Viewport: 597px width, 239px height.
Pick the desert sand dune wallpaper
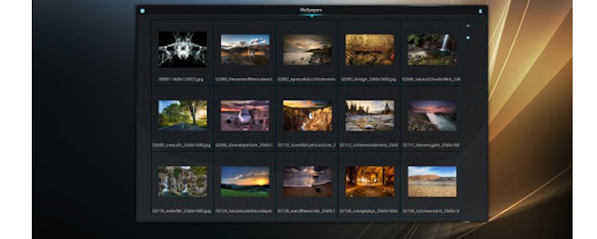coord(432,181)
